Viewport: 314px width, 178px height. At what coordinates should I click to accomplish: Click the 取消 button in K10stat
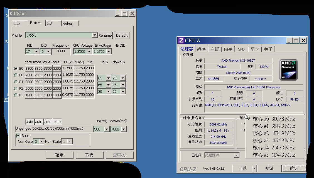coord(89,155)
